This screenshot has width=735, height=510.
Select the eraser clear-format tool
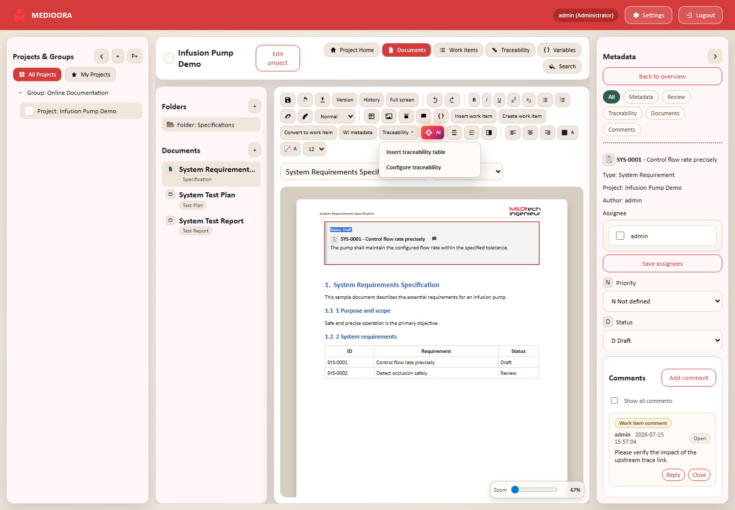point(288,116)
